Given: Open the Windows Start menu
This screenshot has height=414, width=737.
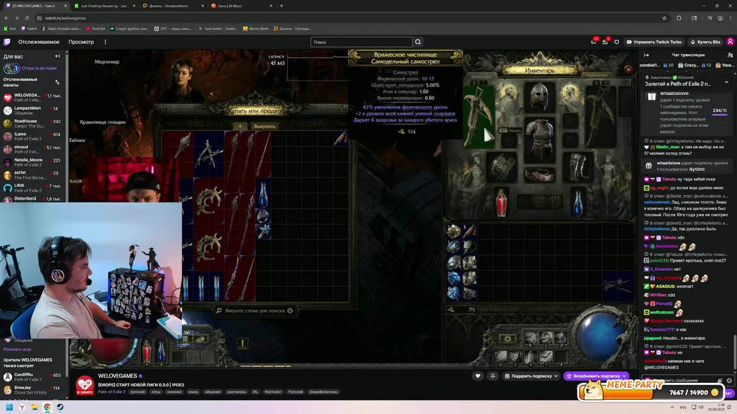Looking at the screenshot, I should (9, 407).
